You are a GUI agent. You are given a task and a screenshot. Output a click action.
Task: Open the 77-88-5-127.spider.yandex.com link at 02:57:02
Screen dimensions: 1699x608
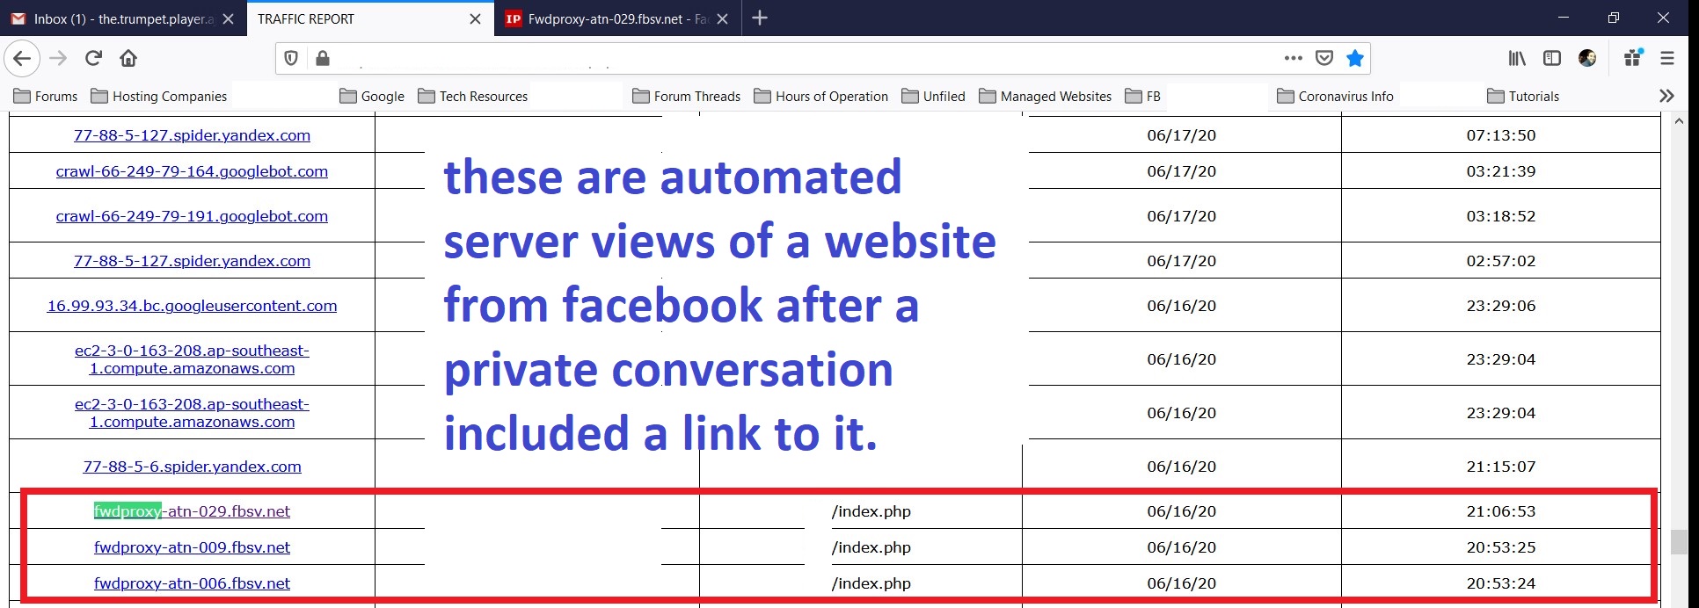[x=192, y=261]
